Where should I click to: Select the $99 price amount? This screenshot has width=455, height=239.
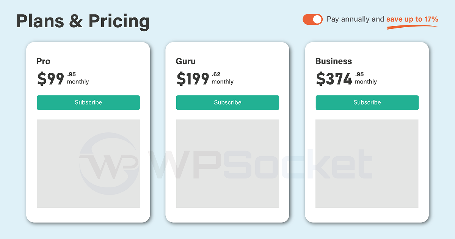51,79
